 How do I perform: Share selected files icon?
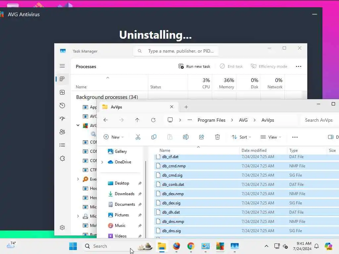click(202, 137)
